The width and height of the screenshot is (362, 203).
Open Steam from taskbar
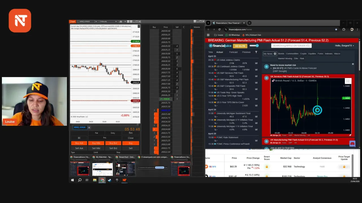click(109, 180)
